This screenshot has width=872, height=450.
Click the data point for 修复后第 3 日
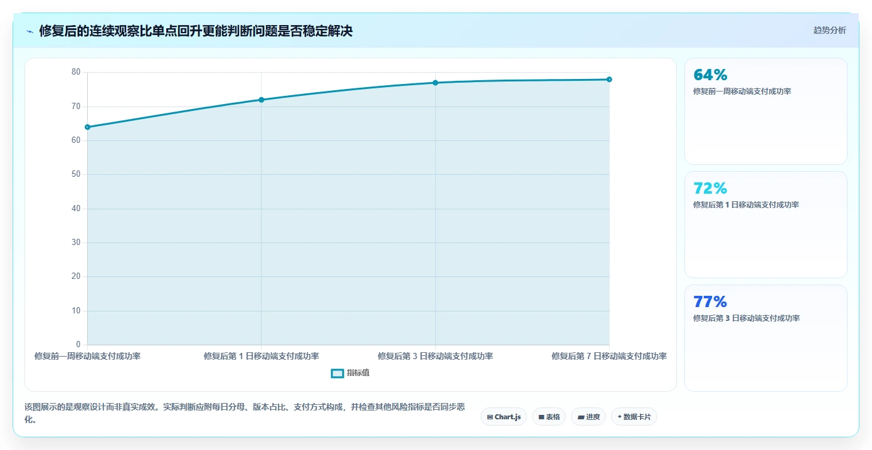click(x=435, y=83)
